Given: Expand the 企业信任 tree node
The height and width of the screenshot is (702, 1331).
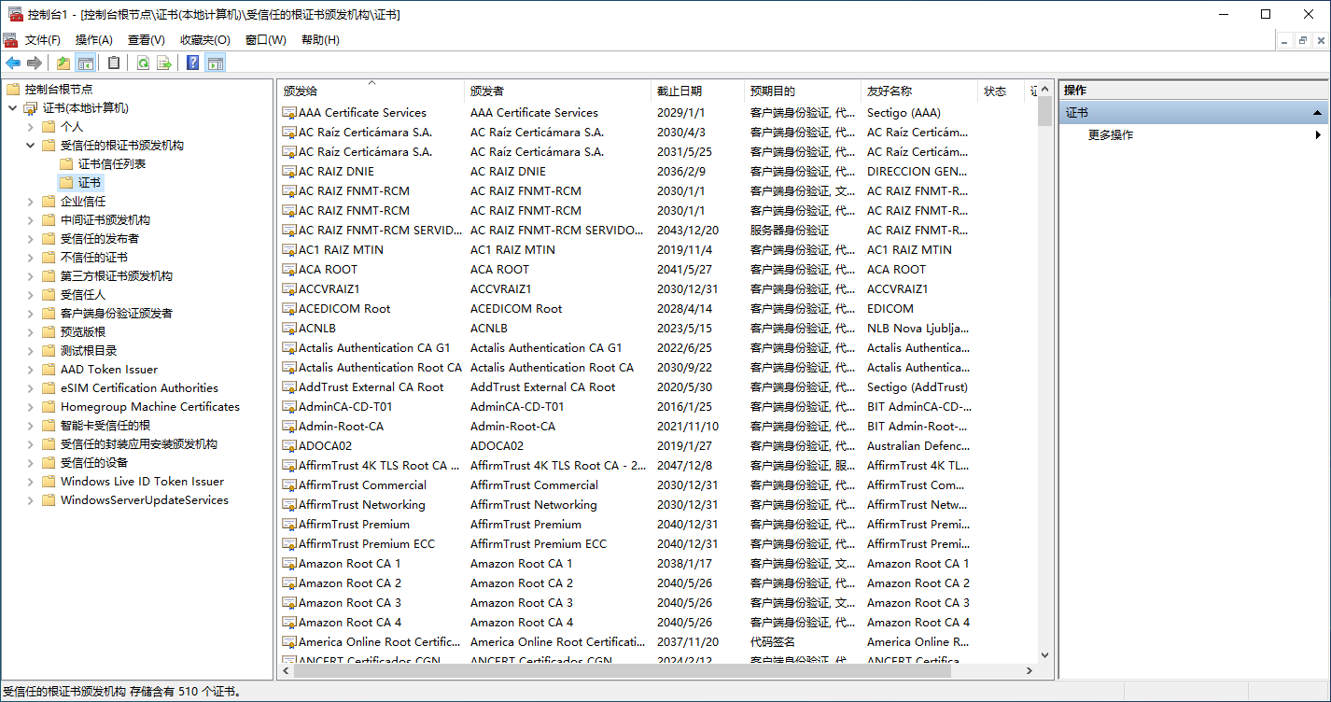Looking at the screenshot, I should [x=30, y=202].
